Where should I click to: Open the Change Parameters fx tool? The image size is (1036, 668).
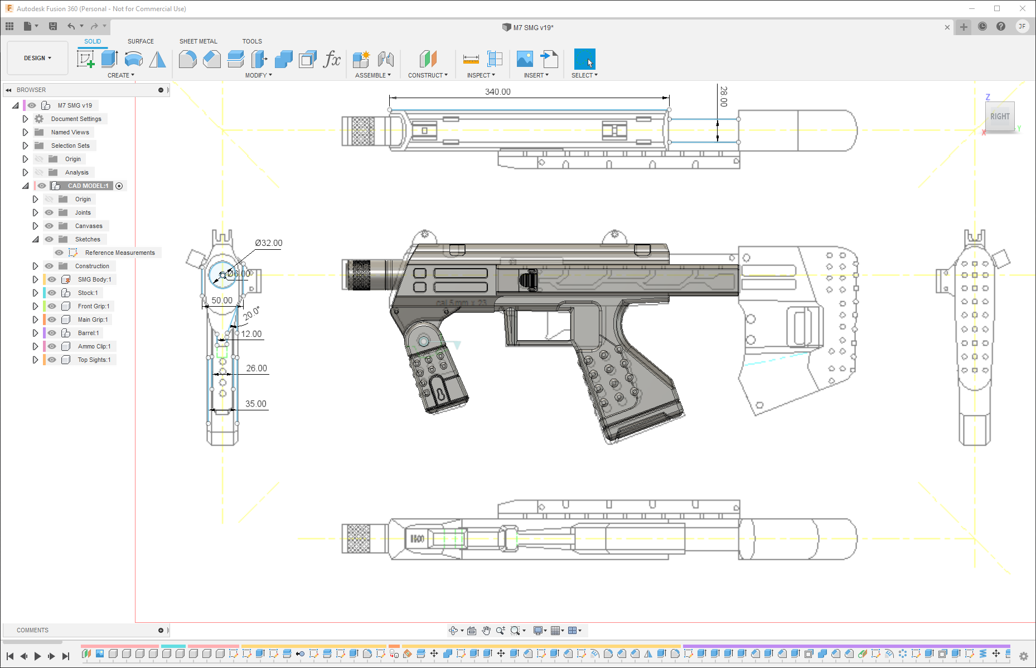pos(332,59)
